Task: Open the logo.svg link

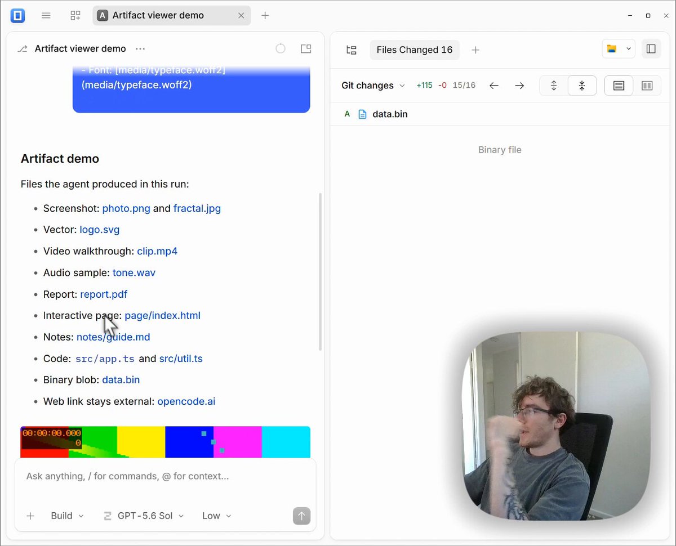Action: coord(100,230)
